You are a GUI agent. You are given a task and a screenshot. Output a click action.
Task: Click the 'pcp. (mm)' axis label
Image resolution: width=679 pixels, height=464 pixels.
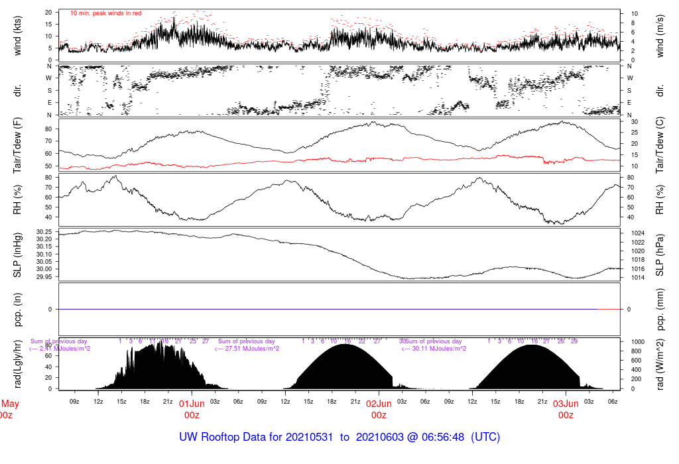click(x=660, y=310)
